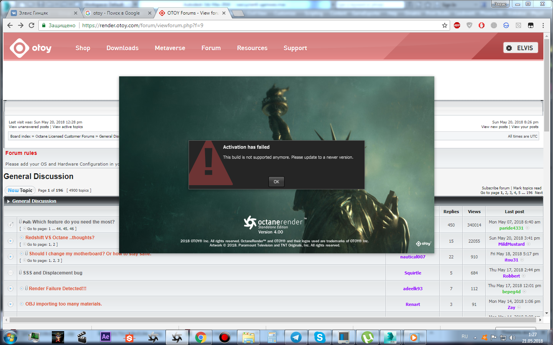553x345 pixels.
Task: Click the red hand blocker extension icon
Action: pyautogui.click(x=482, y=25)
